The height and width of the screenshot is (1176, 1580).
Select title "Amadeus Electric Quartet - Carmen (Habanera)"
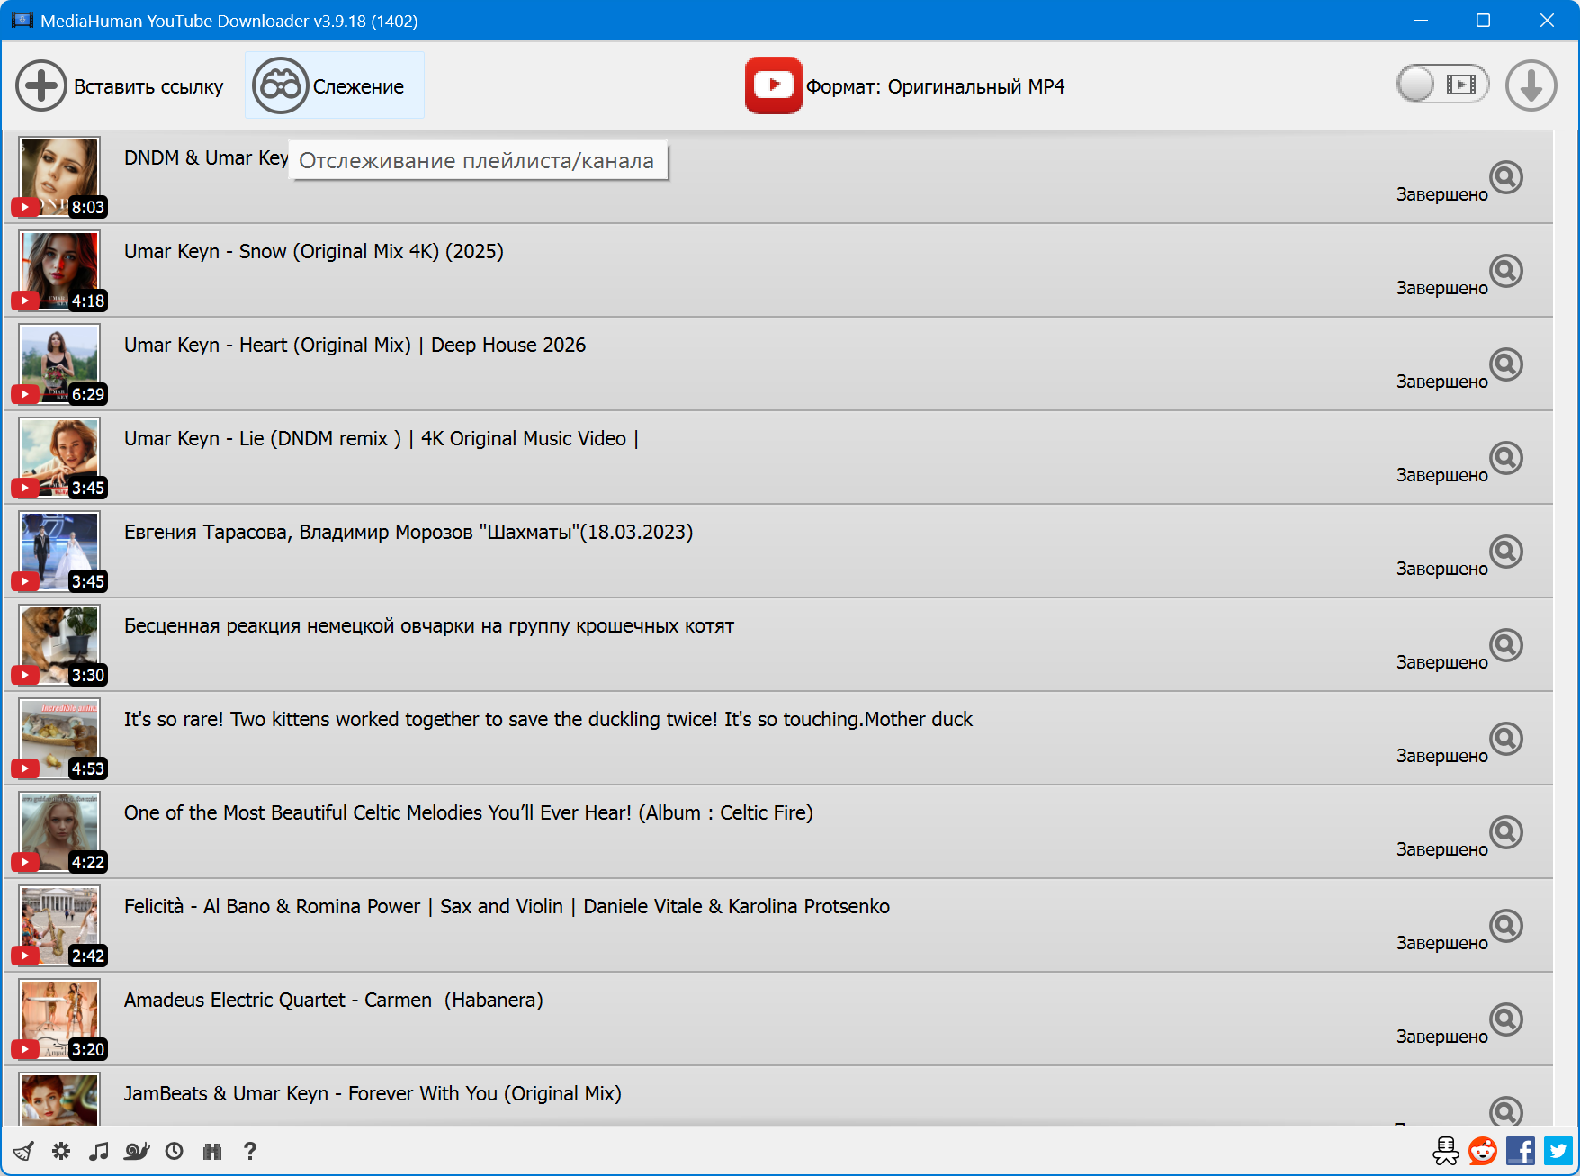[334, 1000]
